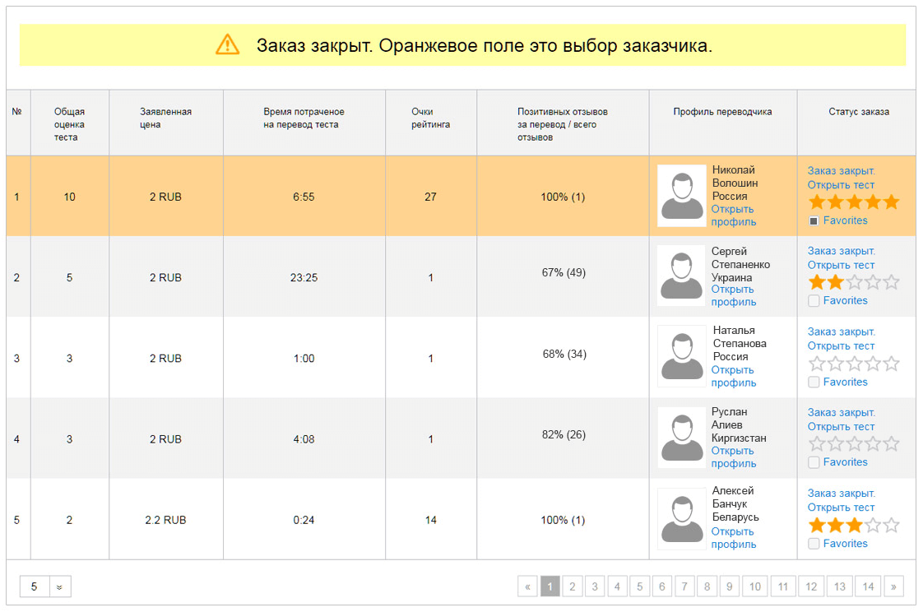This screenshot has width=923, height=612.
Task: Click fourth star for Алексей Банчук
Action: 873,525
